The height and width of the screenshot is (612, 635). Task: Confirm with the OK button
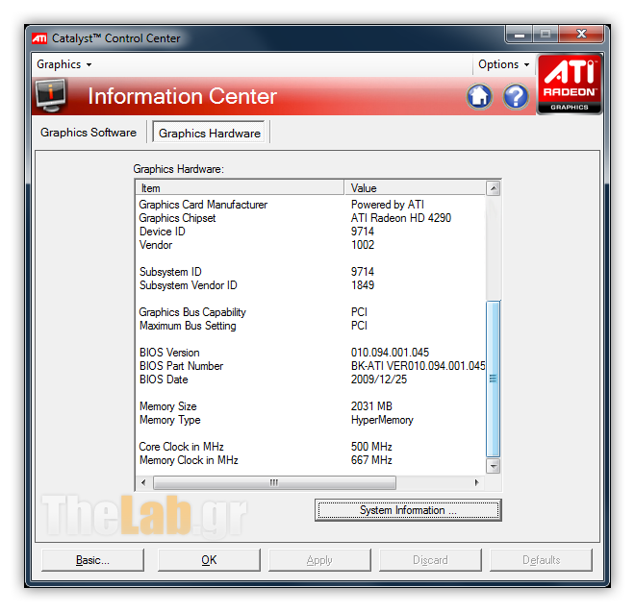coord(209,560)
